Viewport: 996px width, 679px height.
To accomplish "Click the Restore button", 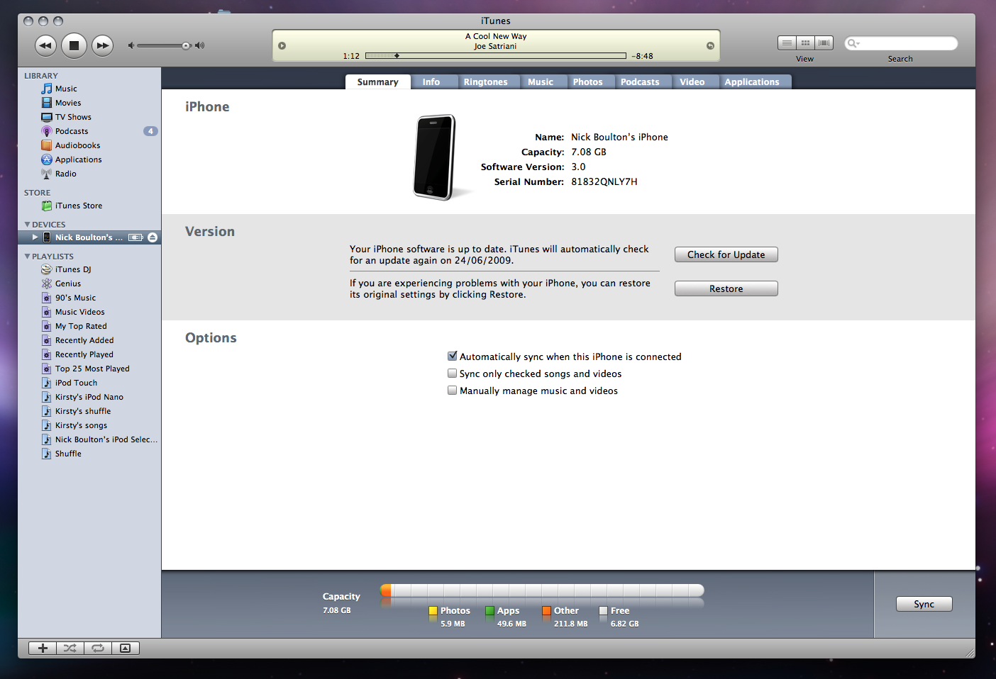I will pos(726,288).
